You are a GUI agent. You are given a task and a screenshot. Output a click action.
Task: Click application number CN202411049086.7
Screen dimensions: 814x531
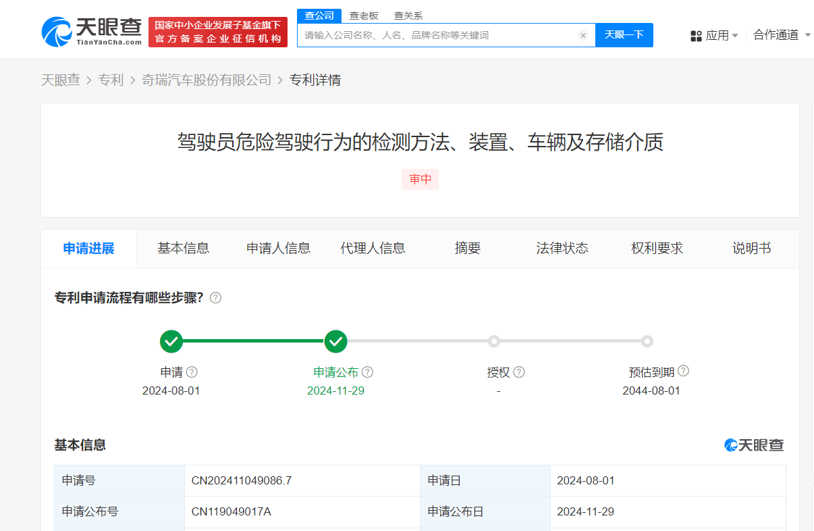[242, 481]
